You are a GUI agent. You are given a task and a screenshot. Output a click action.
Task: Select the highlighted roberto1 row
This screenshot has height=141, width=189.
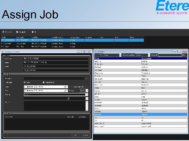(x=141, y=115)
